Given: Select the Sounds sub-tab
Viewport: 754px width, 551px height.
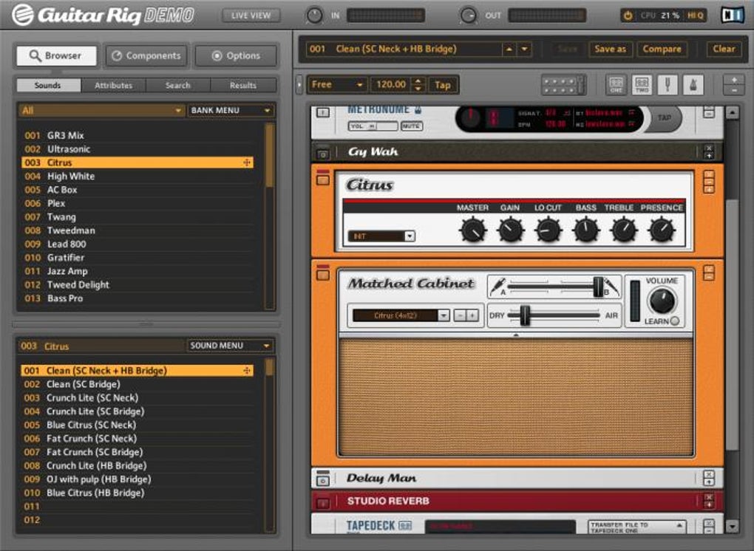Looking at the screenshot, I should 49,85.
